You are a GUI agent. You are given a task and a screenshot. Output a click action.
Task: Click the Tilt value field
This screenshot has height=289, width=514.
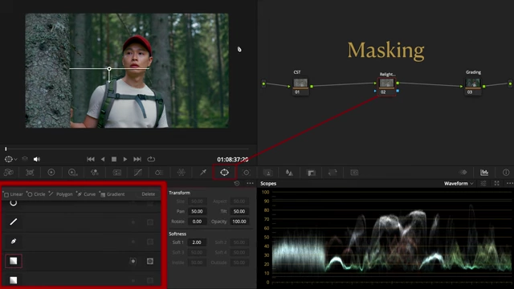pyautogui.click(x=239, y=211)
